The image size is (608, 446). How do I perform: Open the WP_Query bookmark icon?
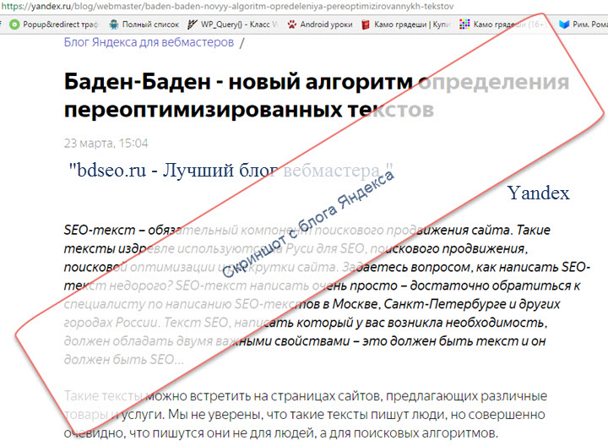(192, 24)
